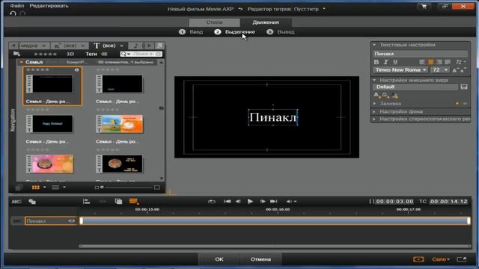The image size is (479, 269).
Task: Click the library search field
Action: tap(141, 54)
